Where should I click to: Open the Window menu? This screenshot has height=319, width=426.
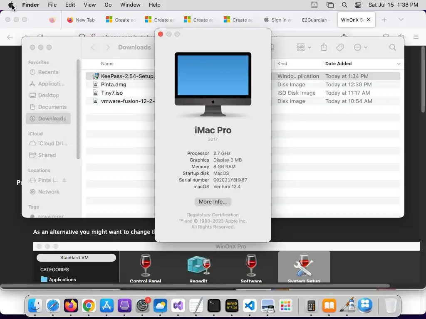click(x=130, y=5)
